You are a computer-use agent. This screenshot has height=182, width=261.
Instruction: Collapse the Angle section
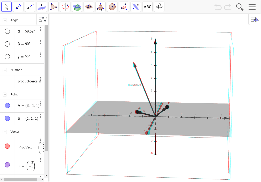coord(4,20)
